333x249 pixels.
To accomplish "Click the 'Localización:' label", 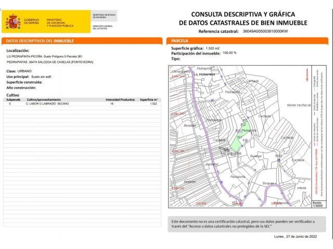I will tap(18, 51).
